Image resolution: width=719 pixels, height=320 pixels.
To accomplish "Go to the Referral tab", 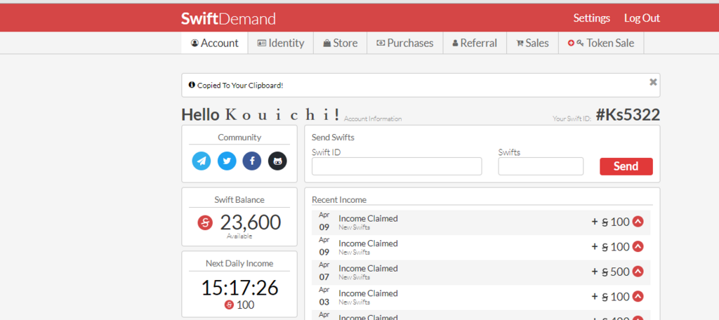I will click(x=475, y=43).
